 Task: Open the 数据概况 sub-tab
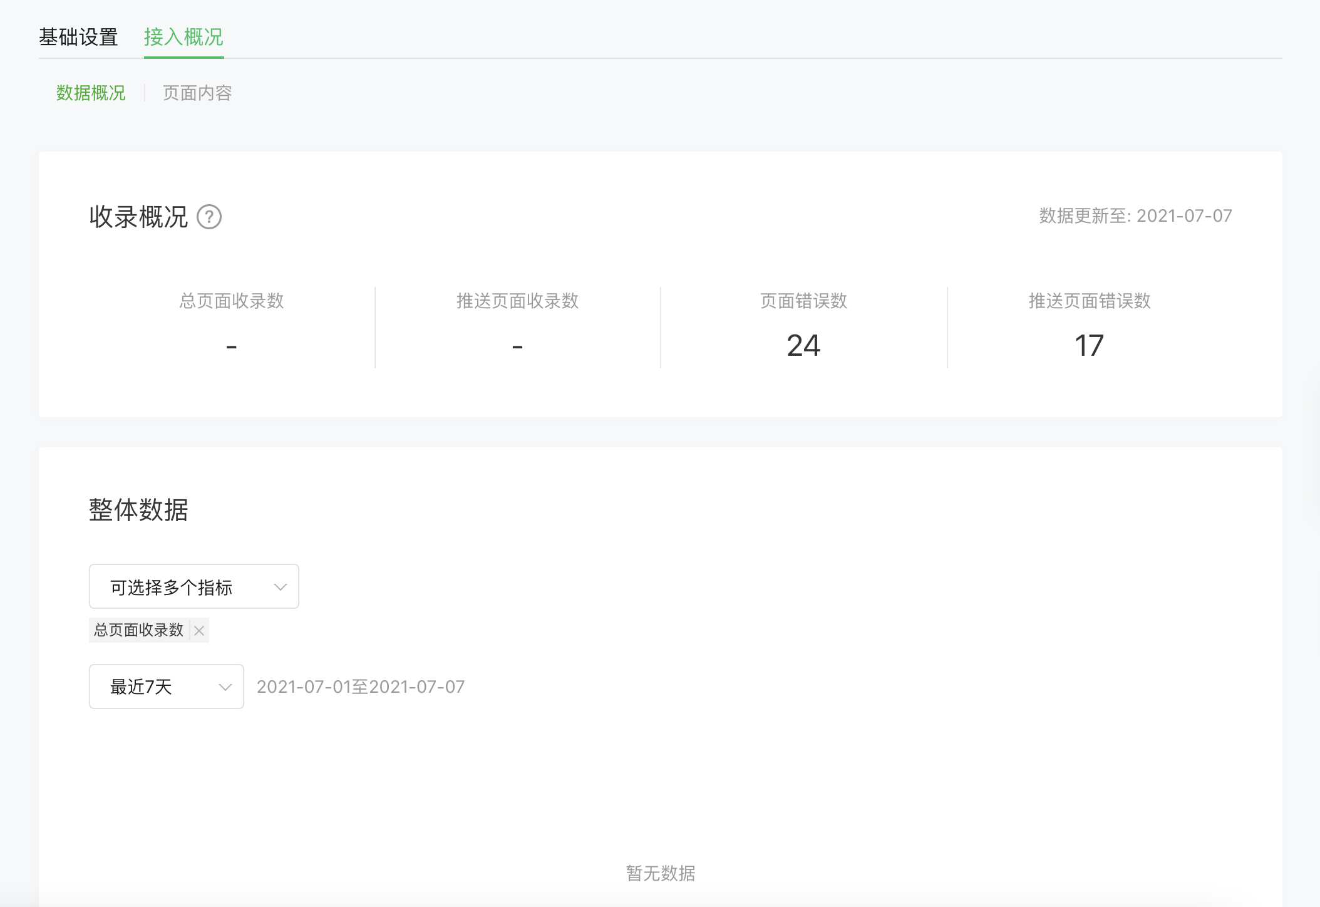click(x=91, y=93)
